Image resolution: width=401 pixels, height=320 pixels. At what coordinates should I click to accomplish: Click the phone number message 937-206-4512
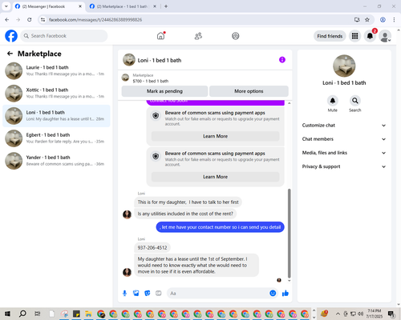click(x=152, y=248)
